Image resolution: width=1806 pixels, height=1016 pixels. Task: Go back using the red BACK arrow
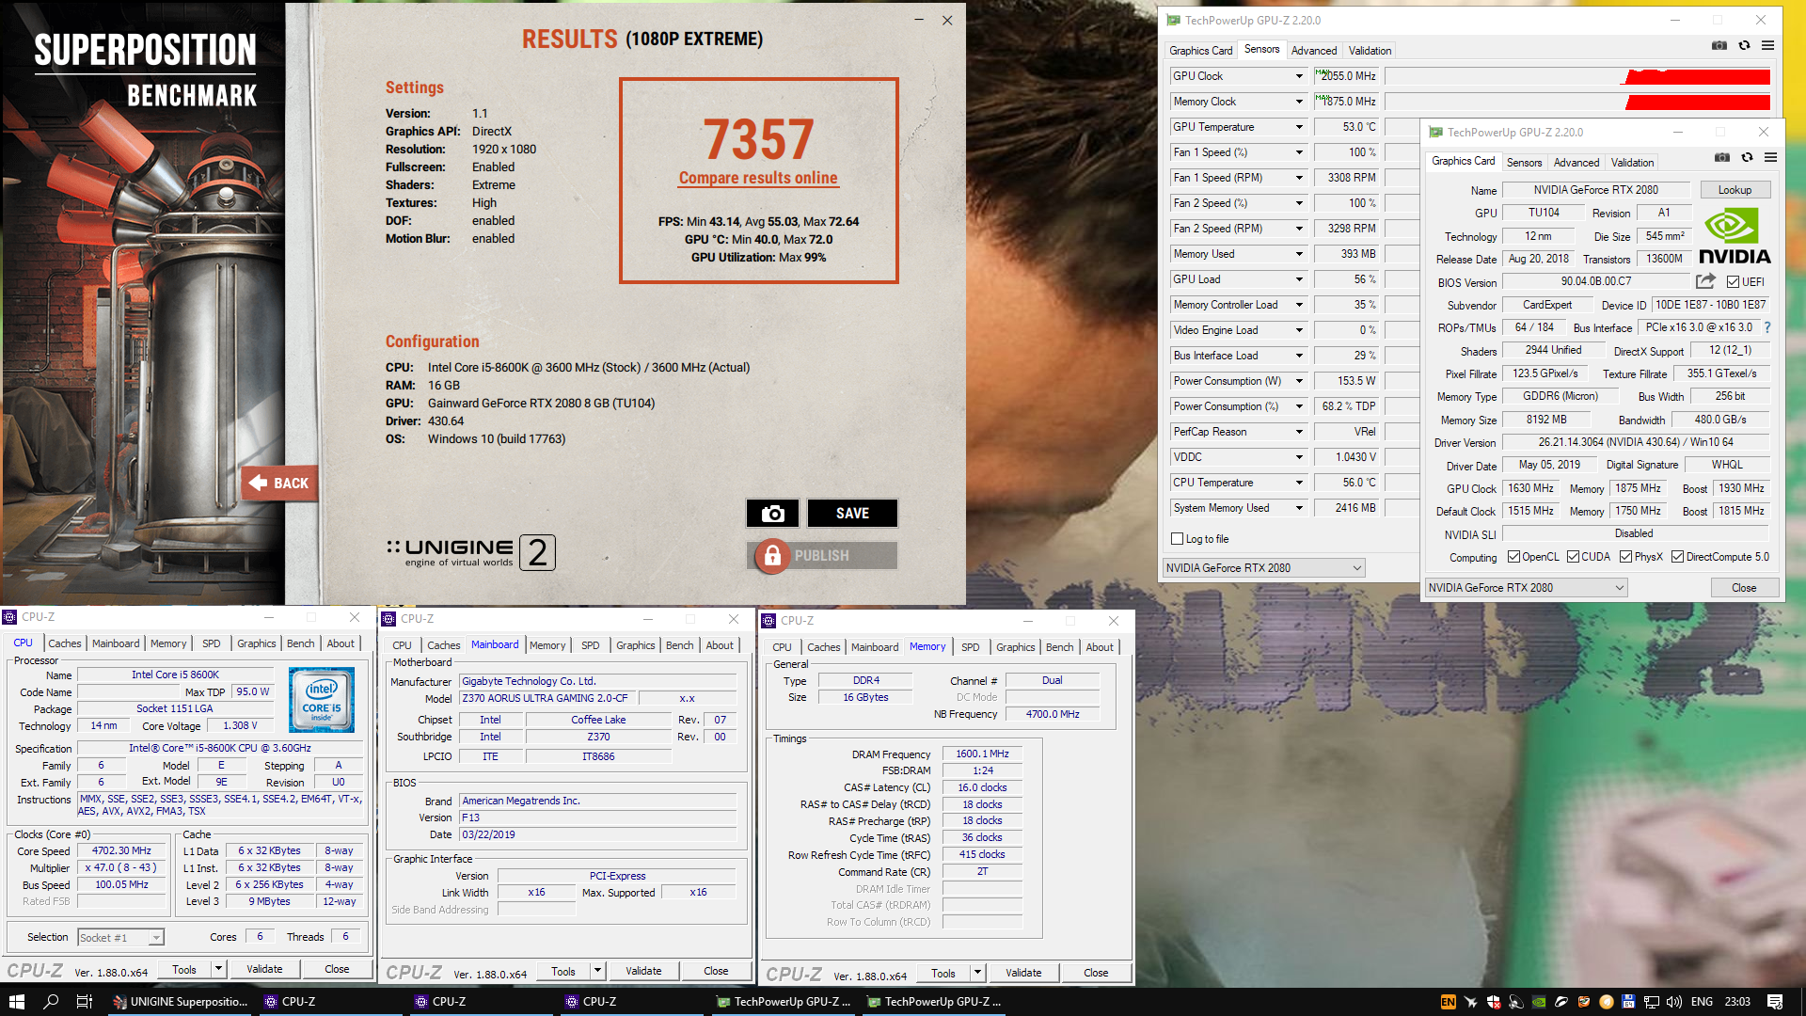[278, 483]
